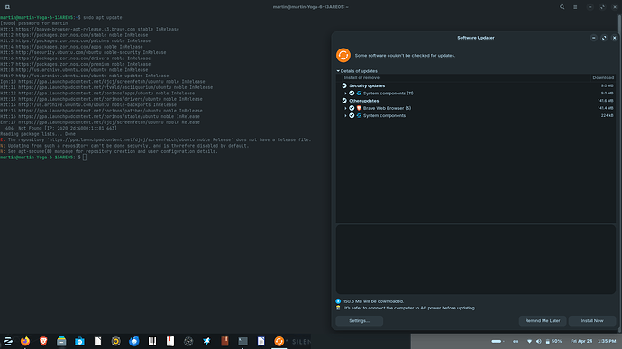622x349 pixels.
Task: Open the blue Software store bag icon
Action: tap(79, 341)
